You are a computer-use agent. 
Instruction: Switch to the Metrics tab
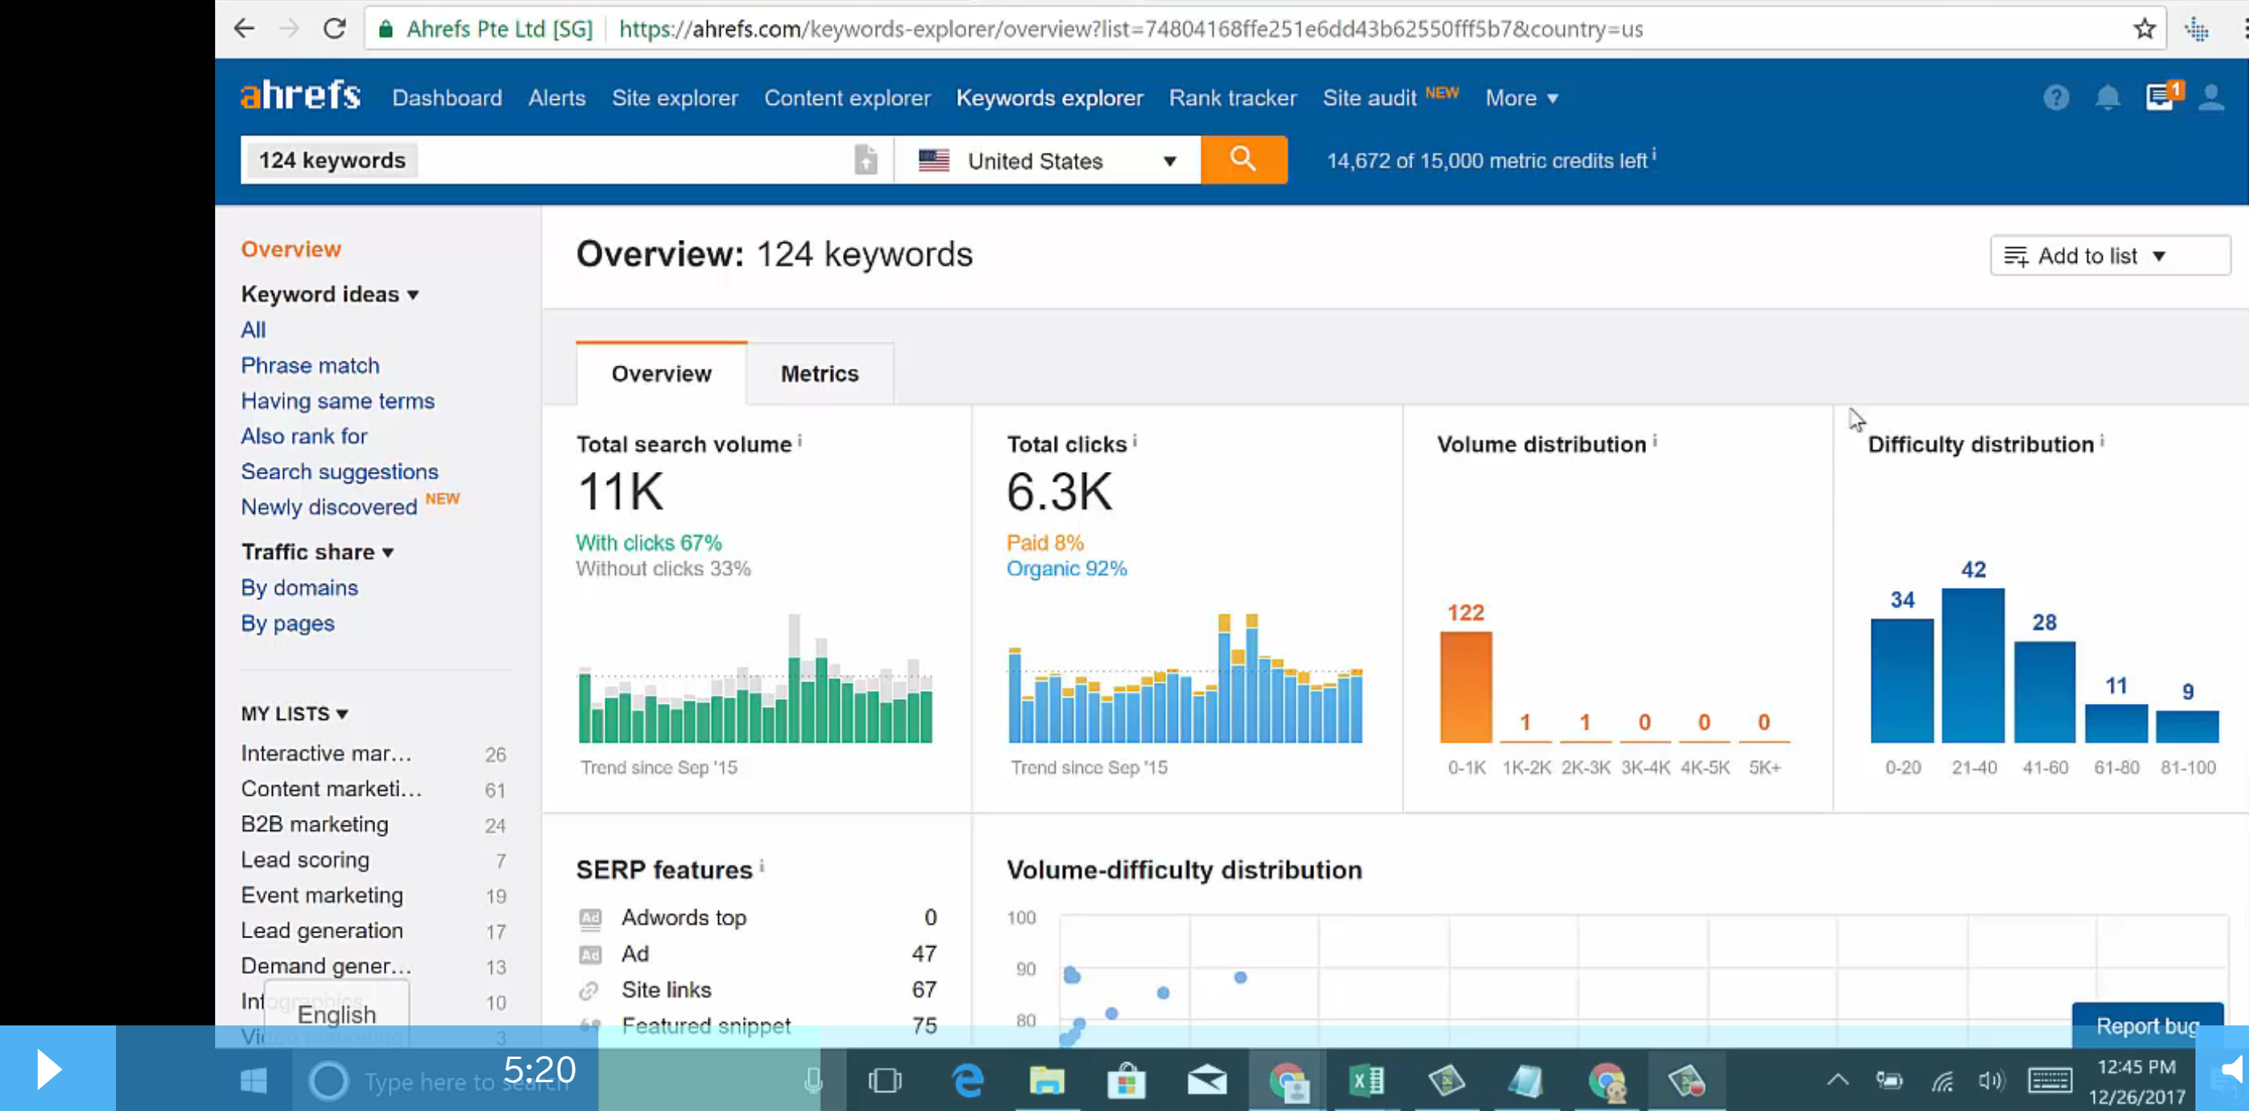[819, 374]
